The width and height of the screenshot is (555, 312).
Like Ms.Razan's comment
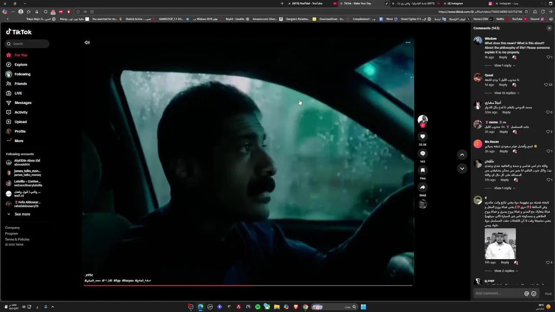pos(548,151)
